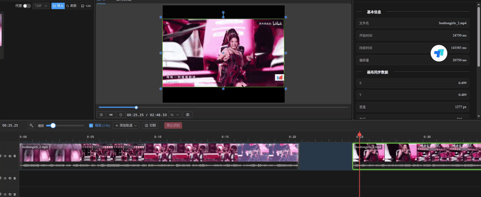Delete the first track with the trash icon

tap(15, 156)
